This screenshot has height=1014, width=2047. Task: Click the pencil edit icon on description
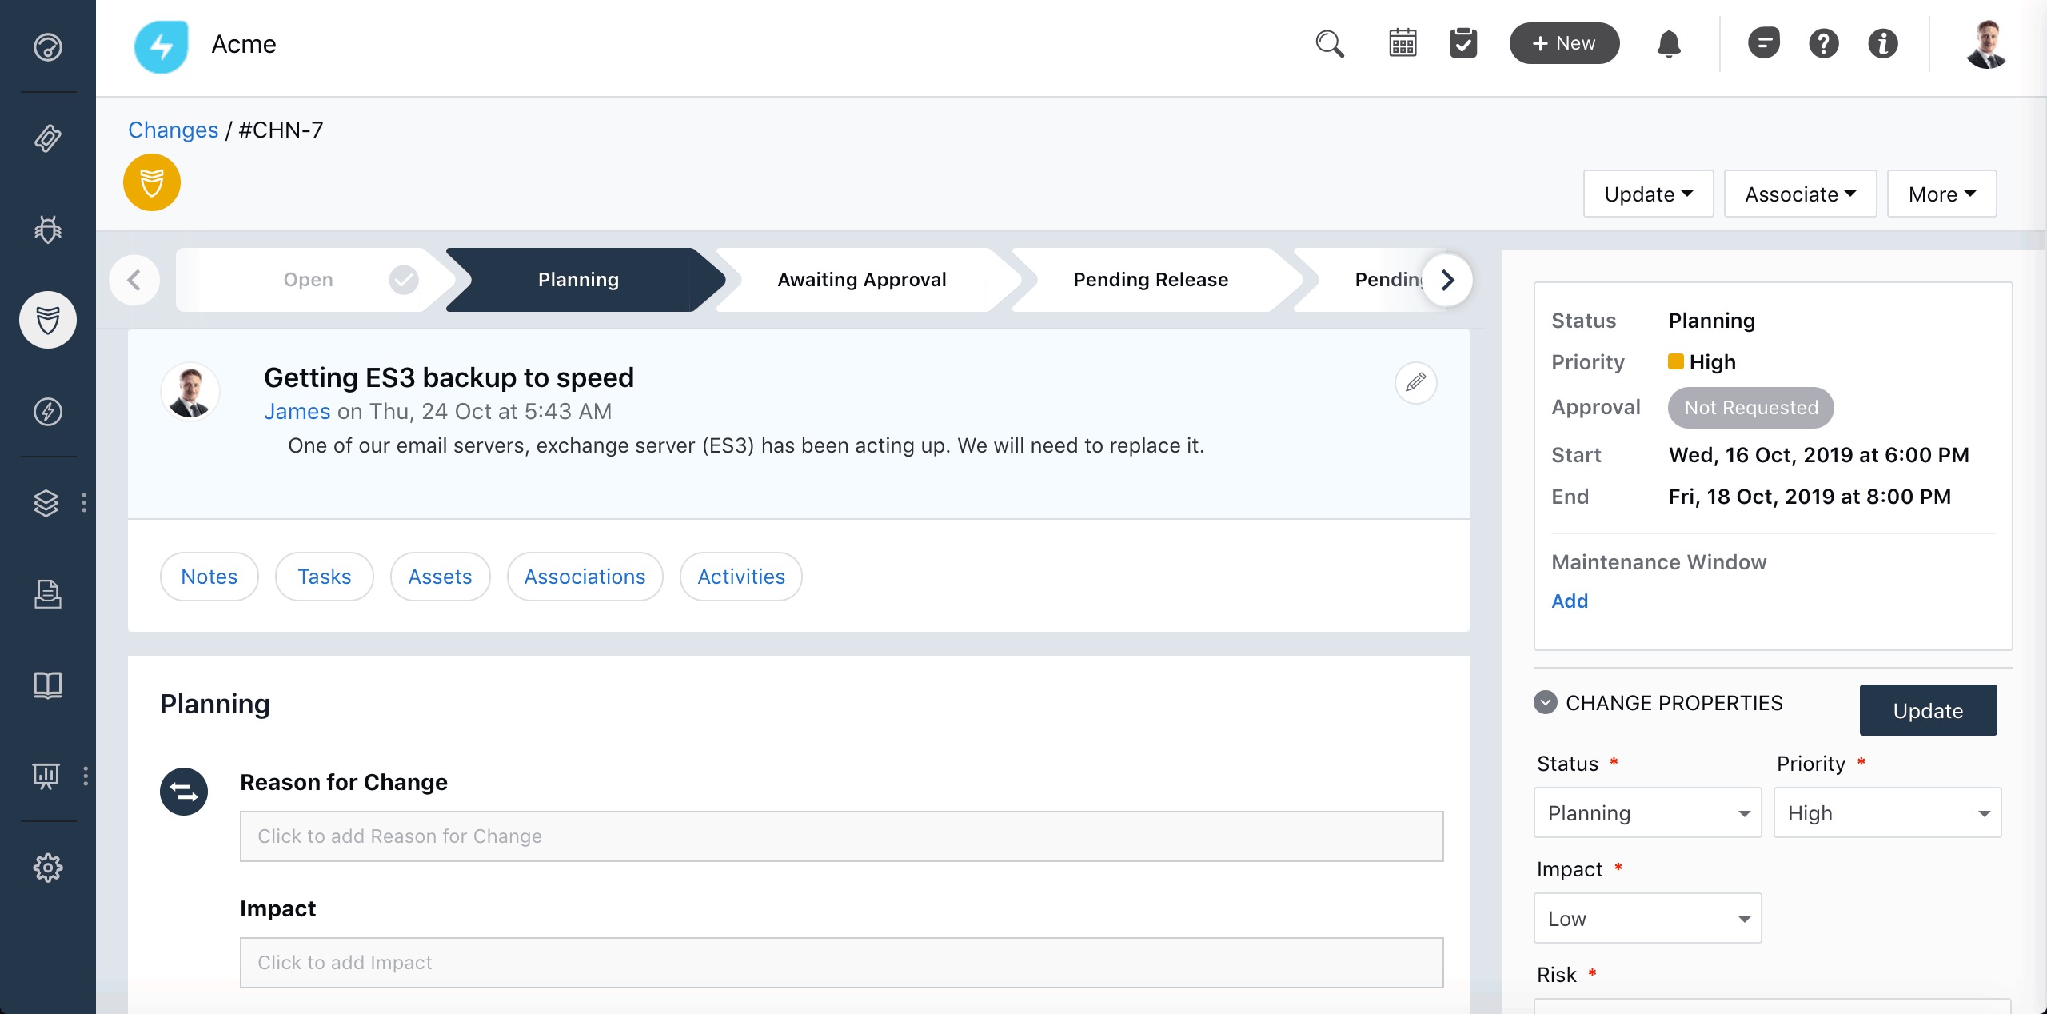(x=1415, y=382)
